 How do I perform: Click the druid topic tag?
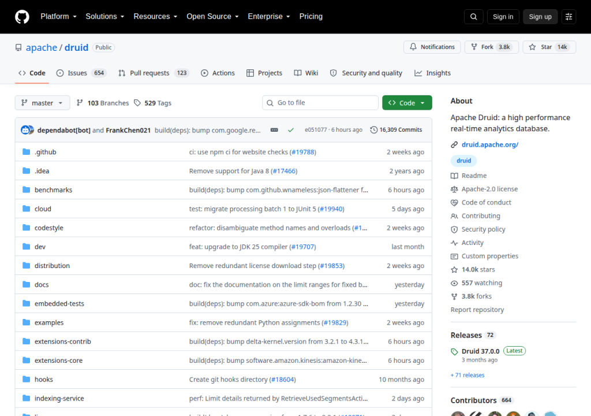463,161
